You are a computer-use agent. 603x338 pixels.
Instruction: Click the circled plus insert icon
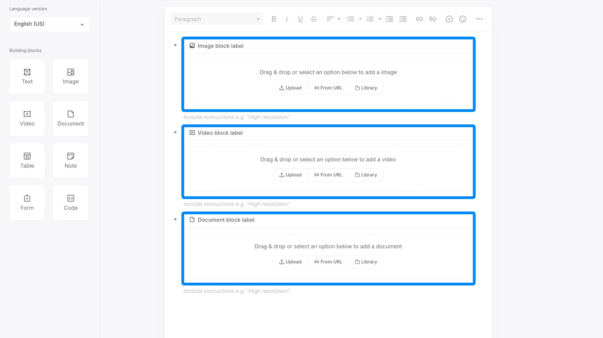[x=449, y=19]
